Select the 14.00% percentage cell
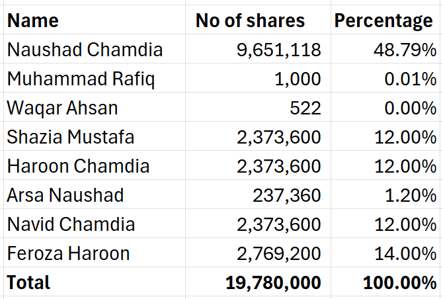Screen dimensions: 443x299 point(401,253)
